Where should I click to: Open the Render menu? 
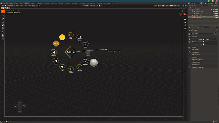click(11, 3)
